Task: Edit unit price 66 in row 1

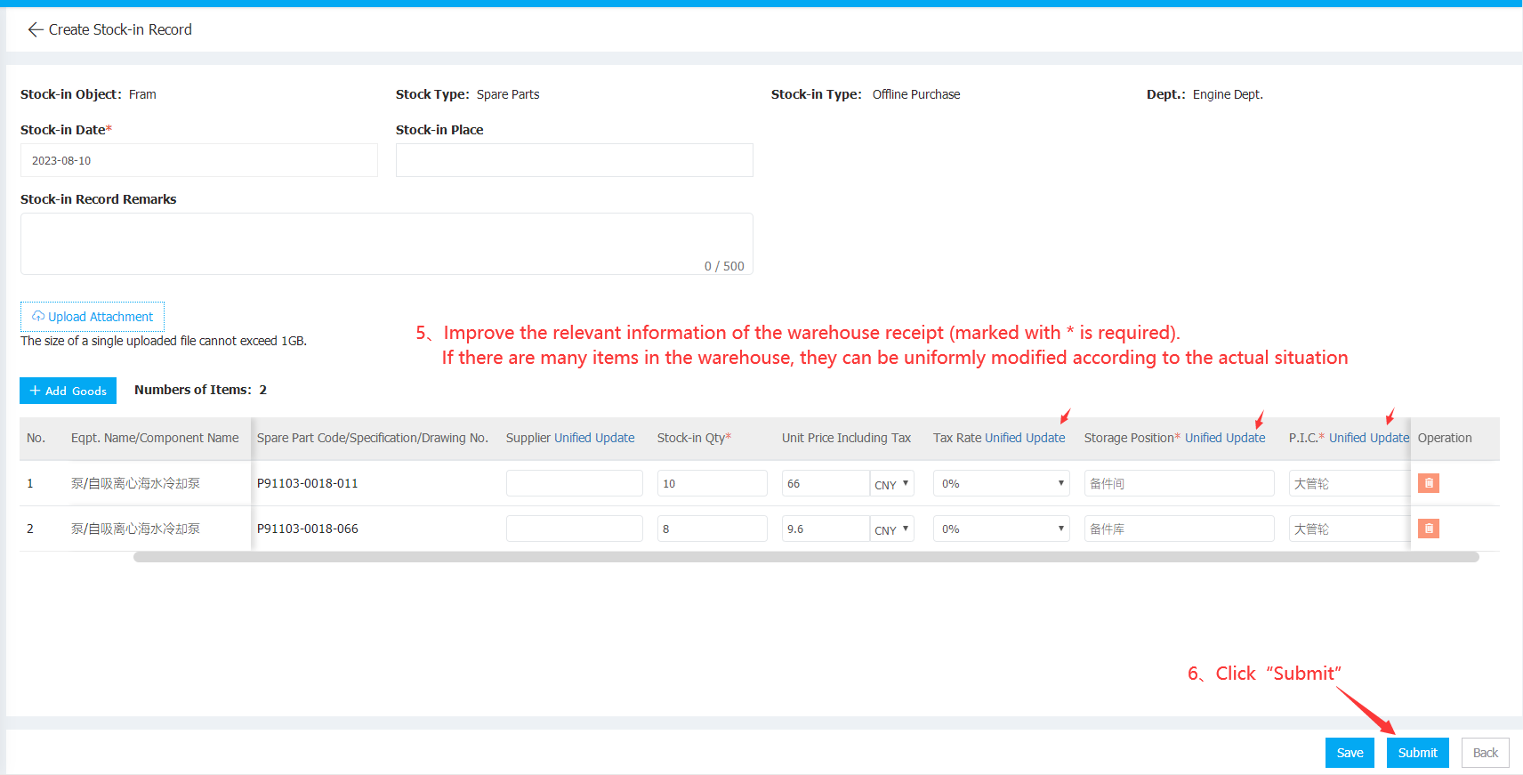Action: [826, 483]
